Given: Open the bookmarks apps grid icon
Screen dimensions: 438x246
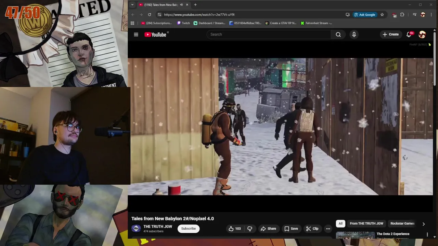Looking at the screenshot, I should [132, 23].
